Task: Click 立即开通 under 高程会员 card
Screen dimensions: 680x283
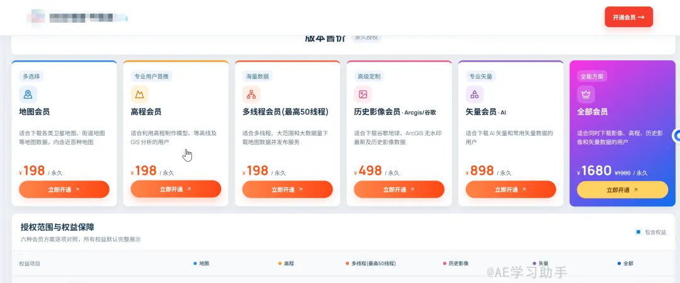Action: (176, 189)
